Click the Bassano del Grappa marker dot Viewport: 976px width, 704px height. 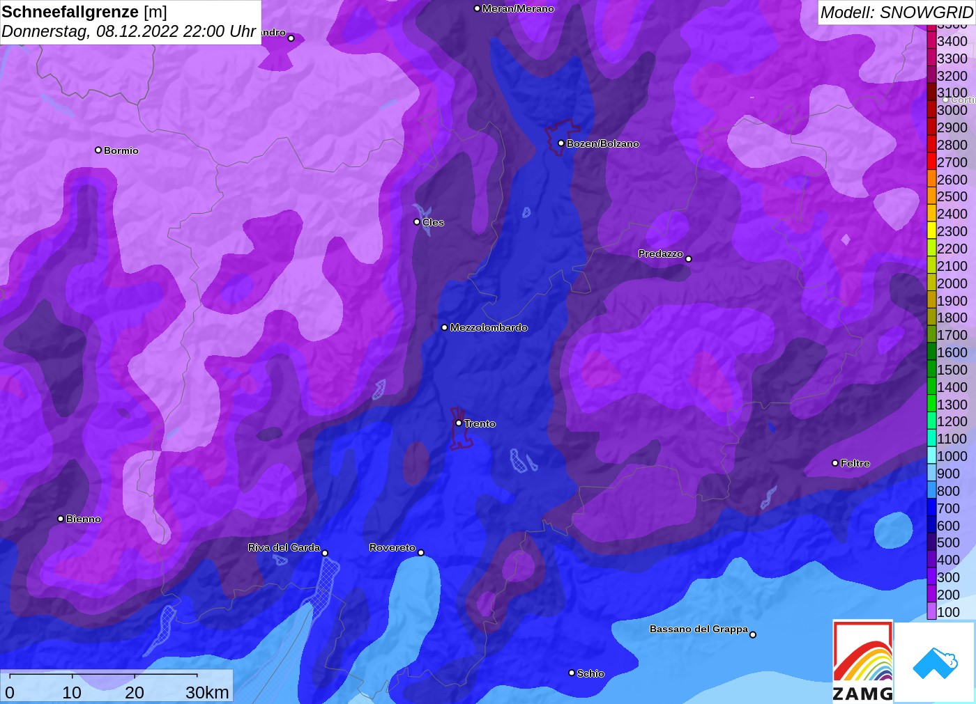point(752,634)
